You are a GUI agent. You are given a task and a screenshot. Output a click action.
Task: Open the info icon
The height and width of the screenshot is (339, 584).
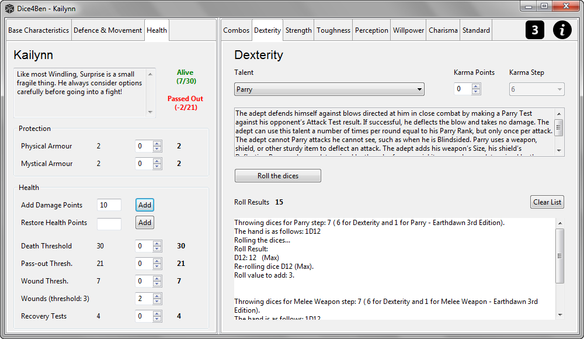(x=562, y=30)
